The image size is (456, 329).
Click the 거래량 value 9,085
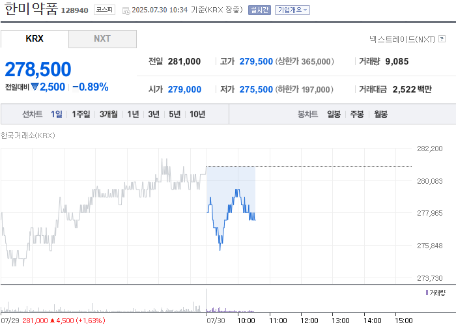(397, 61)
